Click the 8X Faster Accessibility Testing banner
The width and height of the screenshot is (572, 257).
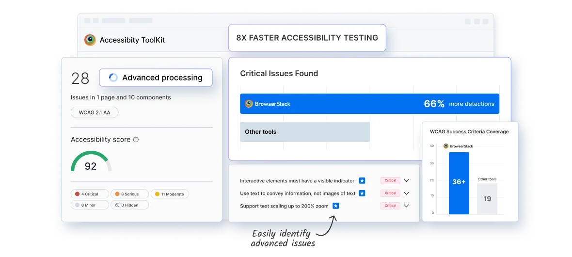307,38
